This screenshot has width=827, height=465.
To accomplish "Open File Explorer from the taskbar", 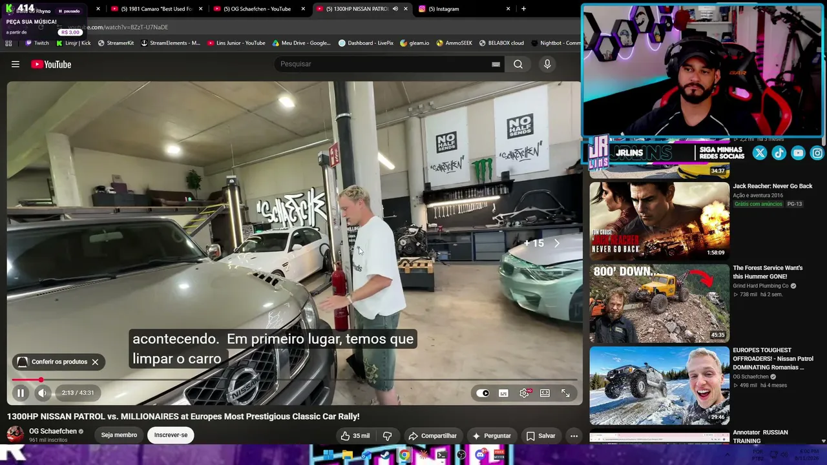I will [x=347, y=455].
